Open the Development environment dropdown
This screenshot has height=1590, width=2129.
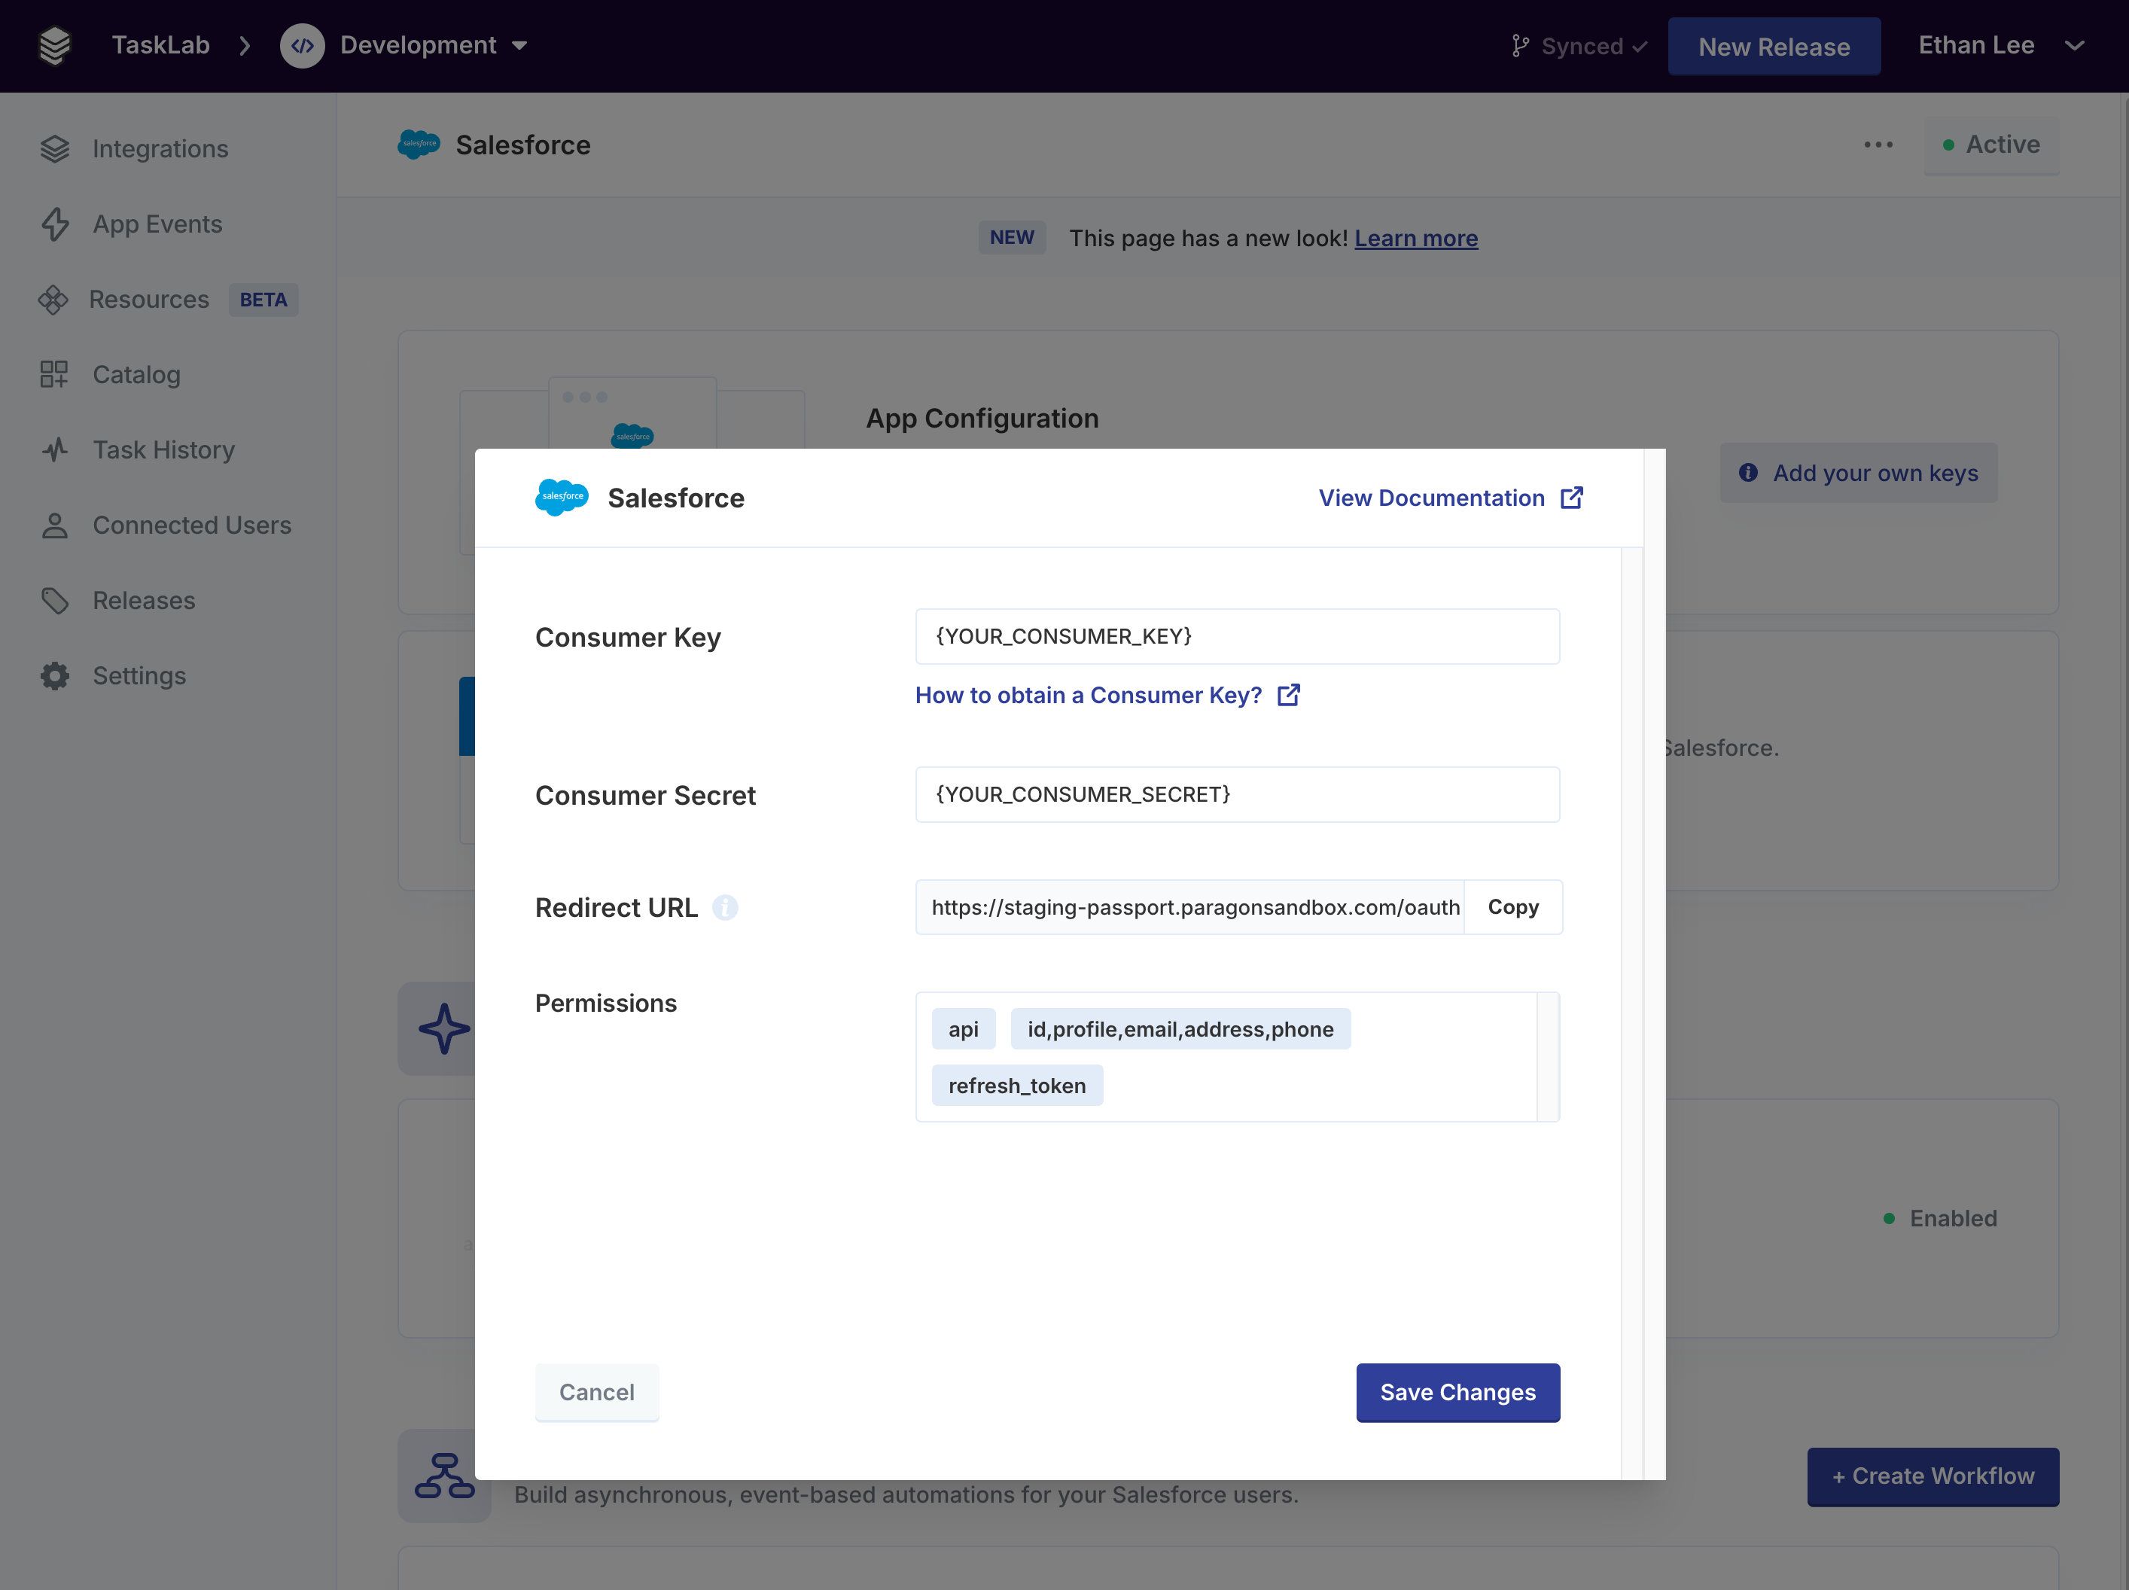(x=434, y=45)
